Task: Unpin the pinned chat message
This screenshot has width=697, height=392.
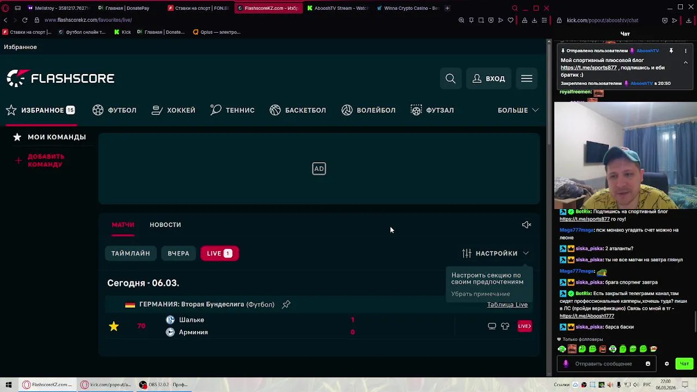Action: coord(671,51)
